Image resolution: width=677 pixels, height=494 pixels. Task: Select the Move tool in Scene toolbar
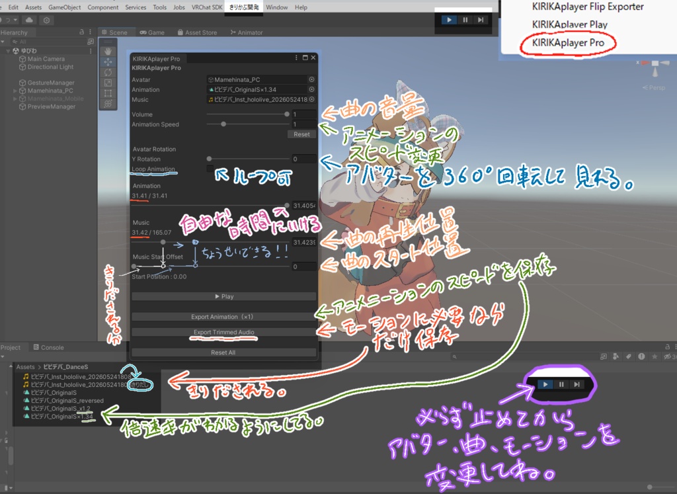click(108, 62)
